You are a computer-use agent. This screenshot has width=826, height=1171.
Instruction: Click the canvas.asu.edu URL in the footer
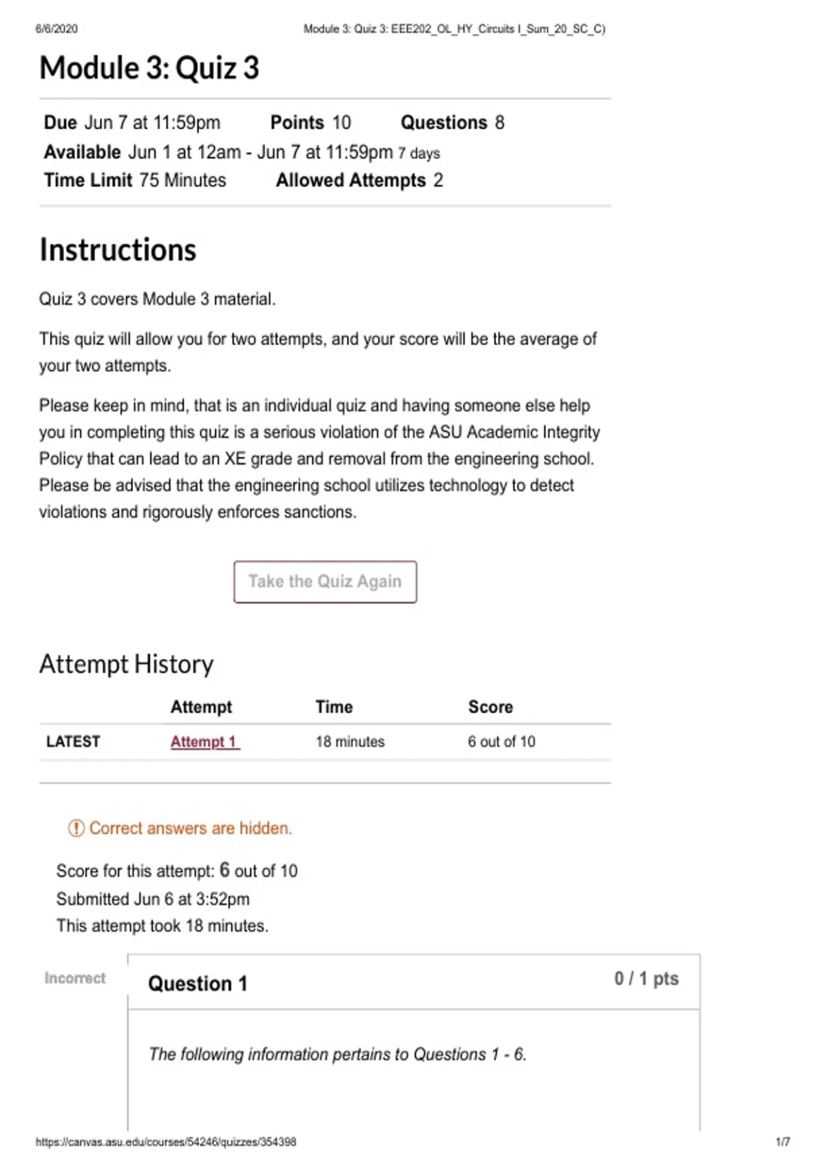tap(166, 1141)
